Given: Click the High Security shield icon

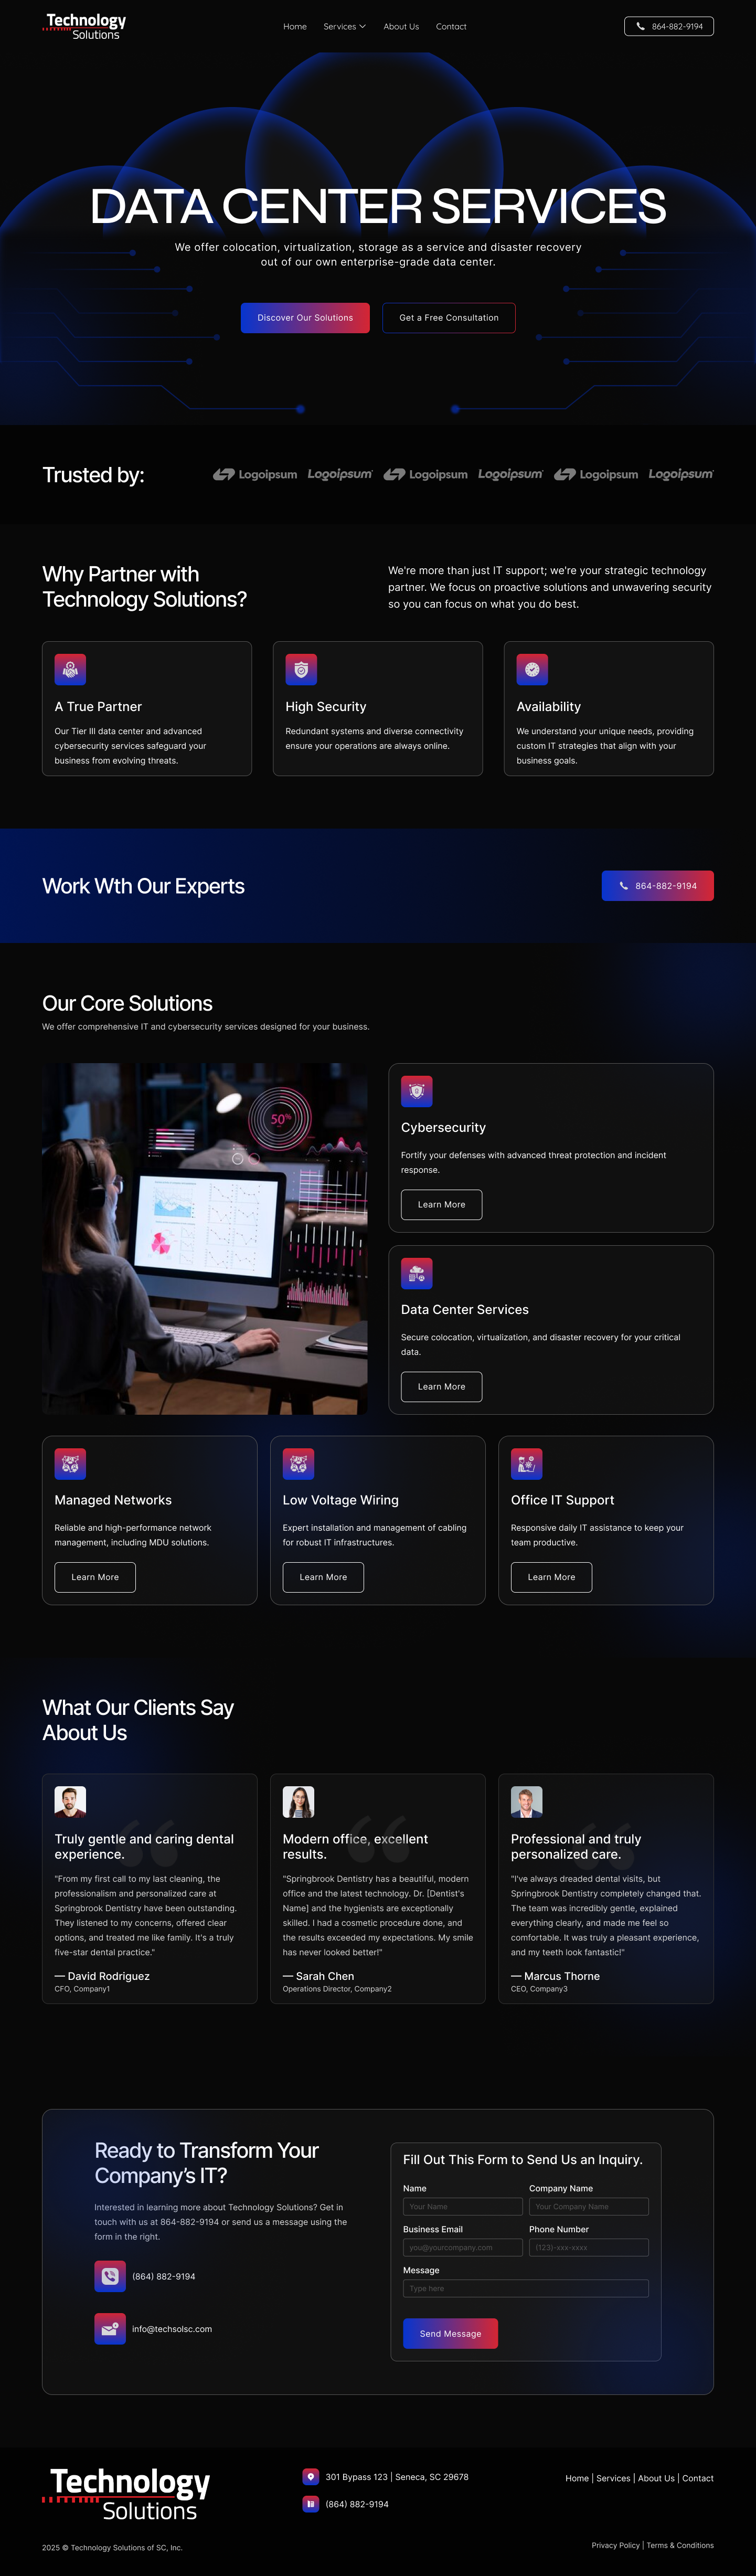Looking at the screenshot, I should [x=301, y=669].
